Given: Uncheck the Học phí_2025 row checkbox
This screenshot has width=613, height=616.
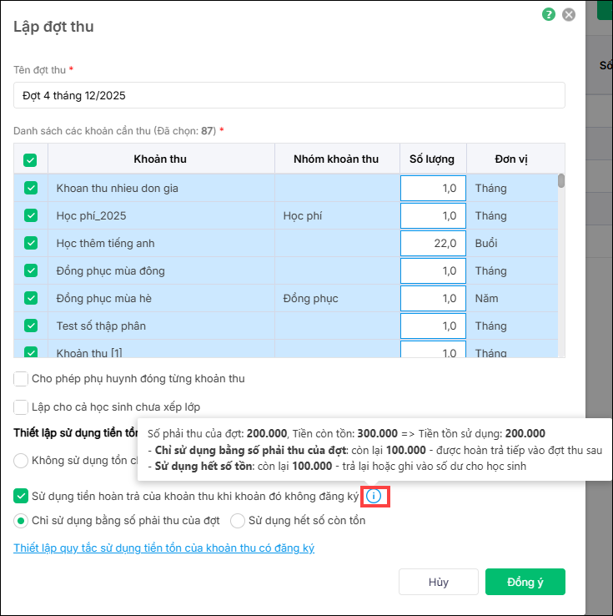Looking at the screenshot, I should pos(31,215).
